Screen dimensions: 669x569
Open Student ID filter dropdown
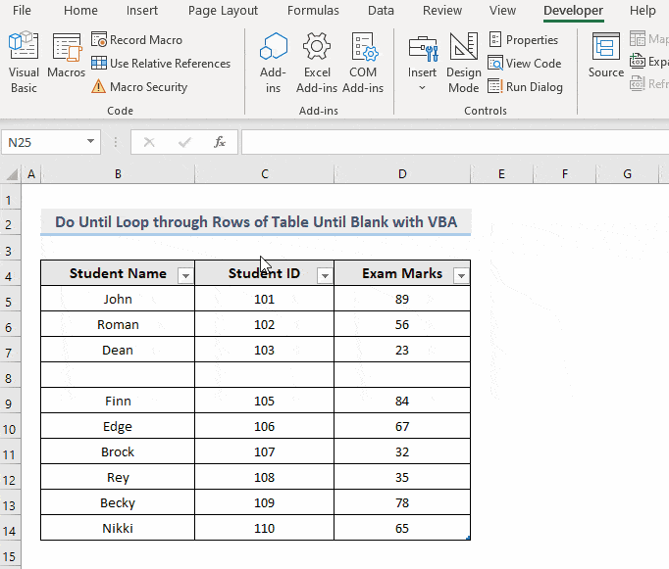[325, 276]
